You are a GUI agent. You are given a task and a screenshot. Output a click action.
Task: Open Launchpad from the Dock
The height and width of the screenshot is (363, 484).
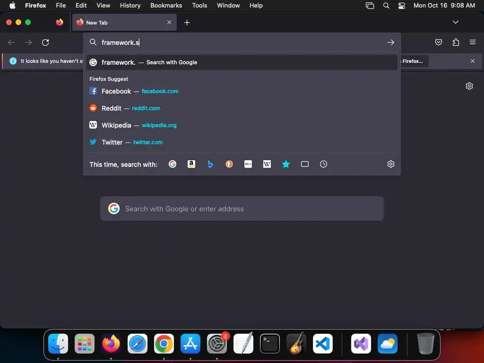click(85, 344)
